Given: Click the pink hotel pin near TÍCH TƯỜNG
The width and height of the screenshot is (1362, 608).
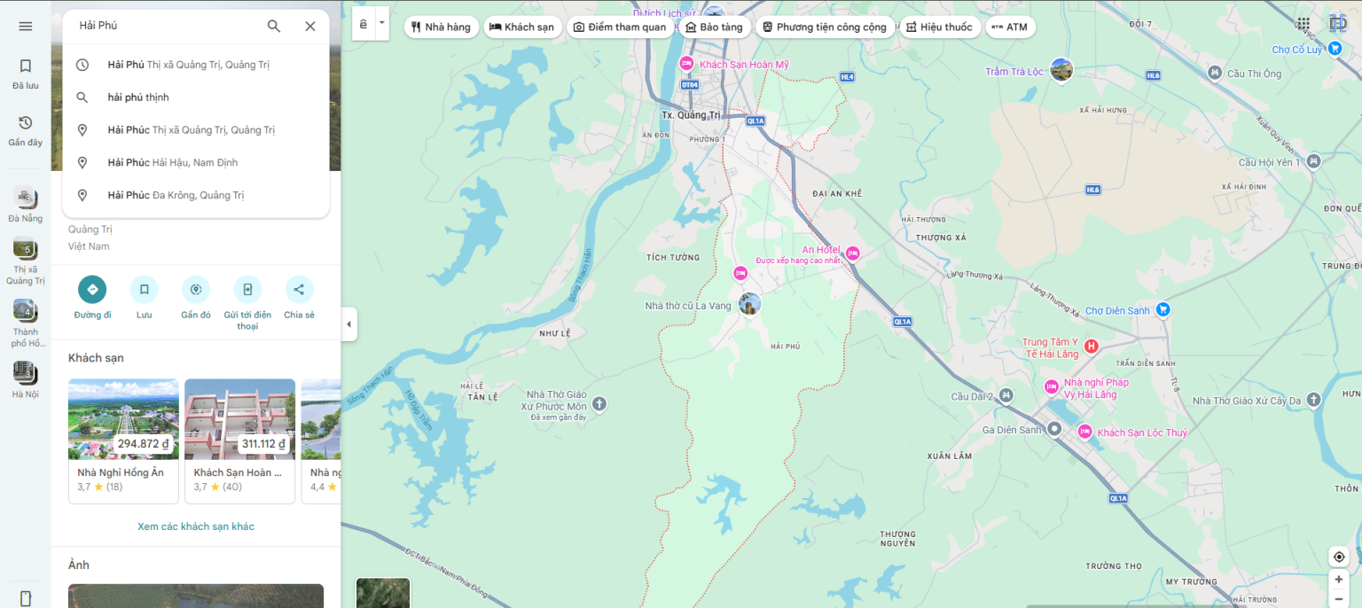Looking at the screenshot, I should click(740, 272).
